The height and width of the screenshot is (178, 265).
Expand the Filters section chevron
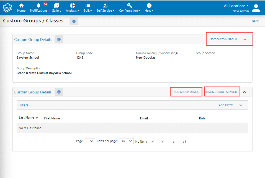241,105
